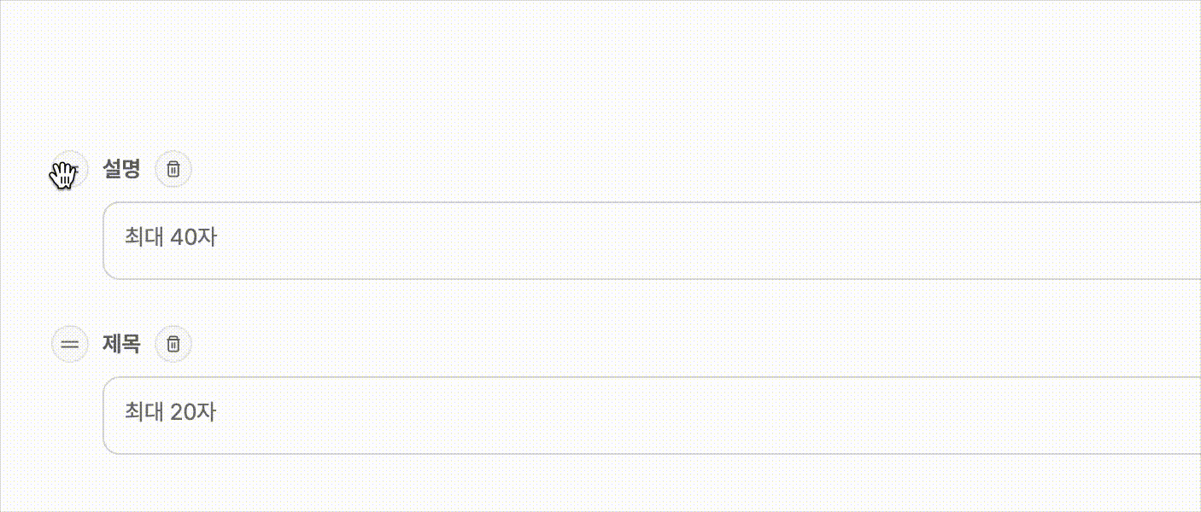Image resolution: width=1201 pixels, height=512 pixels.
Task: Select the 제목 field label
Action: tap(121, 344)
